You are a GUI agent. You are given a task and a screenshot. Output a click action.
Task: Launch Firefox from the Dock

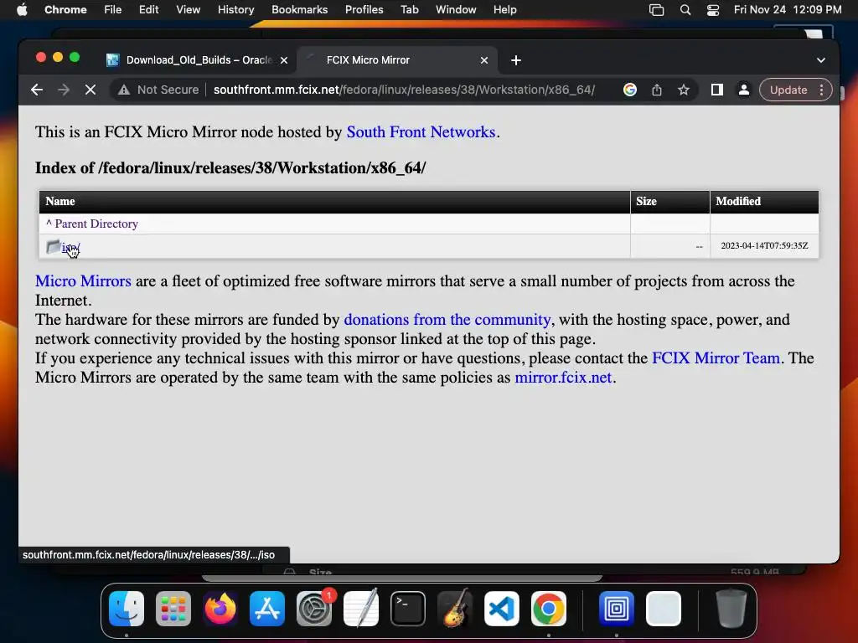(x=220, y=609)
